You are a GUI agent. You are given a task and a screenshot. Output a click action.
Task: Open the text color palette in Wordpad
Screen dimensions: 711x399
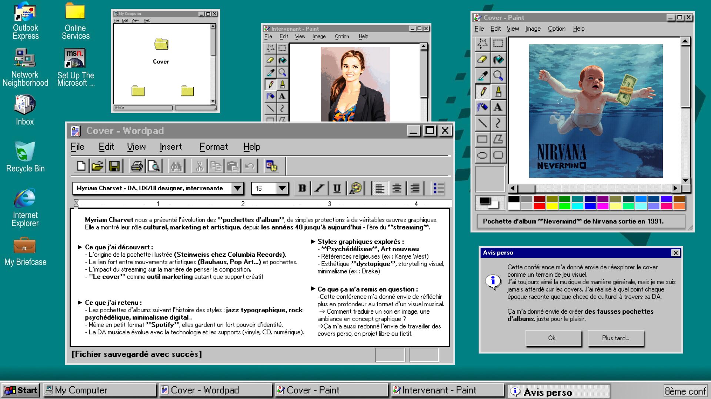pyautogui.click(x=355, y=188)
